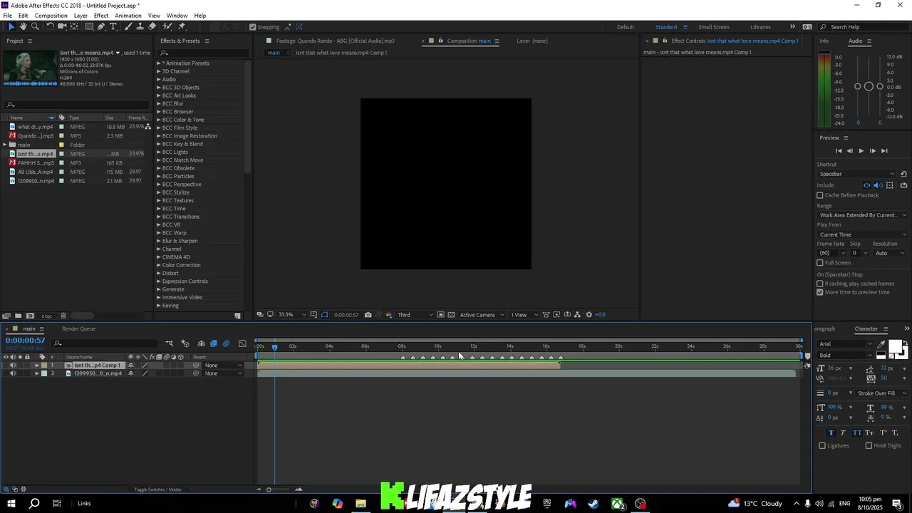Check the Full Screen option
Image resolution: width=912 pixels, height=513 pixels.
pos(819,263)
